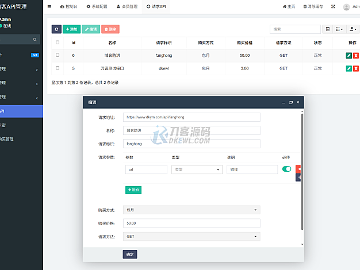Expand the third collapsed sidebar menu chevron

pyautogui.click(x=37, y=98)
